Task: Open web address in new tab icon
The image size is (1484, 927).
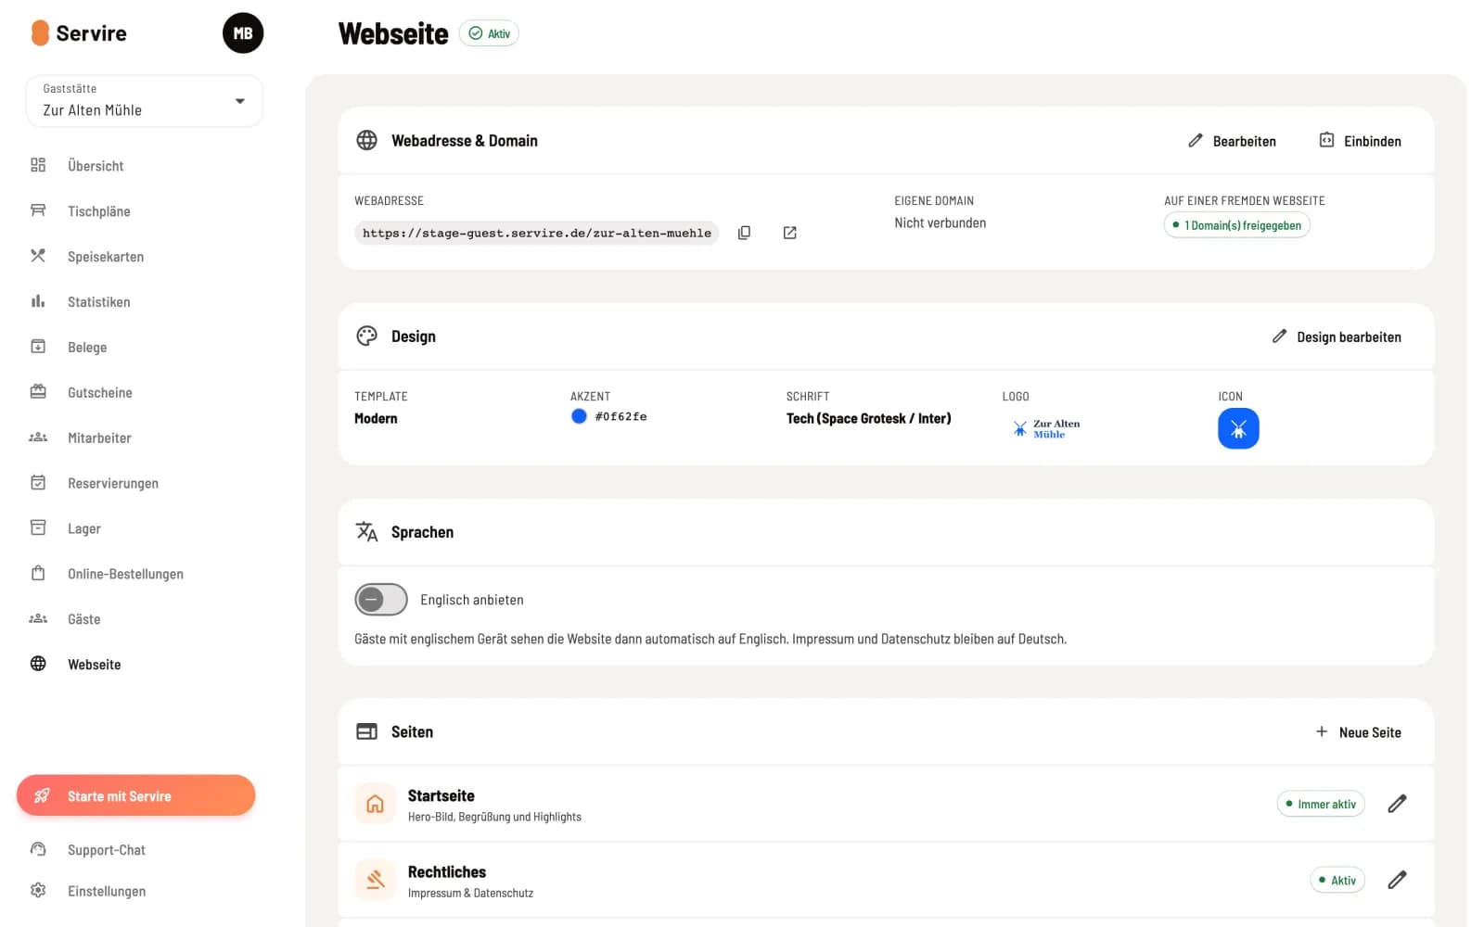Action: (789, 233)
